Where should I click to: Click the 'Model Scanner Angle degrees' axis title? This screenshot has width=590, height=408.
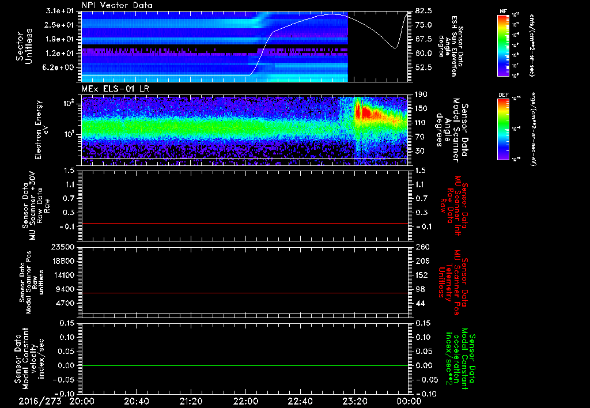[x=452, y=130]
